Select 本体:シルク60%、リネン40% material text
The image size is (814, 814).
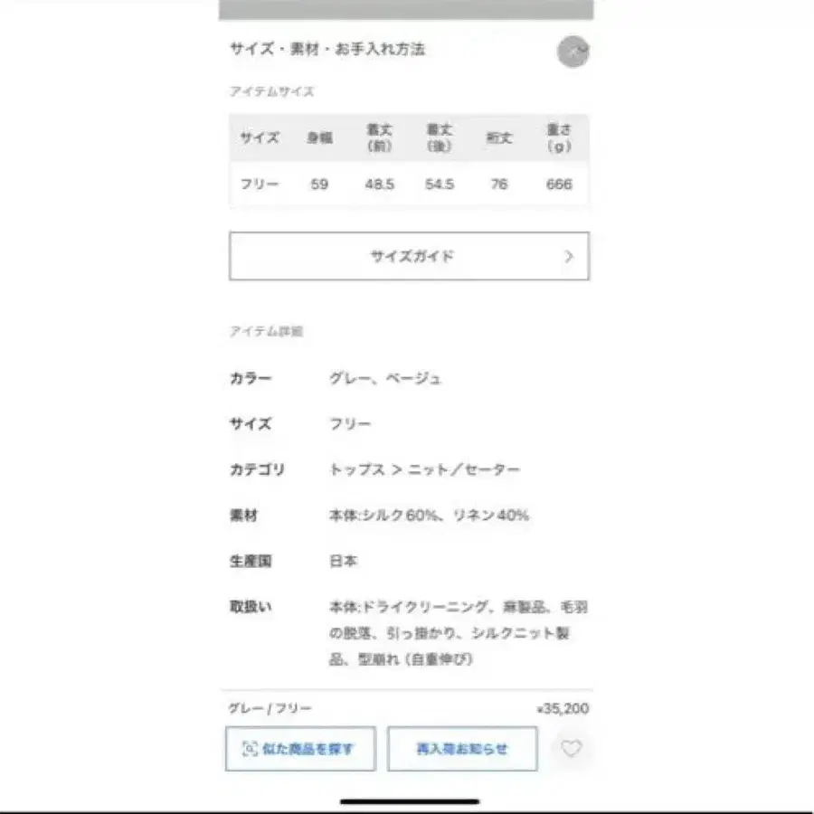point(429,516)
